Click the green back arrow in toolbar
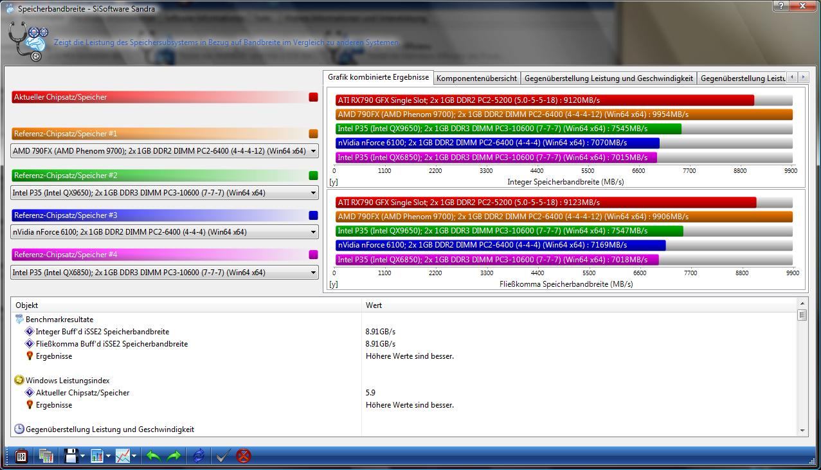 click(x=153, y=456)
